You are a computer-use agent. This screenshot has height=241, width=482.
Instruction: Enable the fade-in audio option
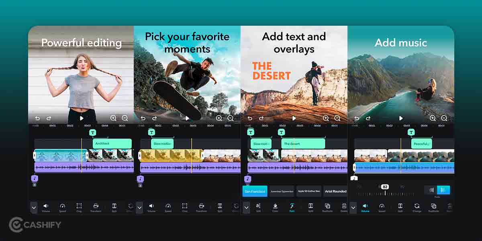point(443,190)
